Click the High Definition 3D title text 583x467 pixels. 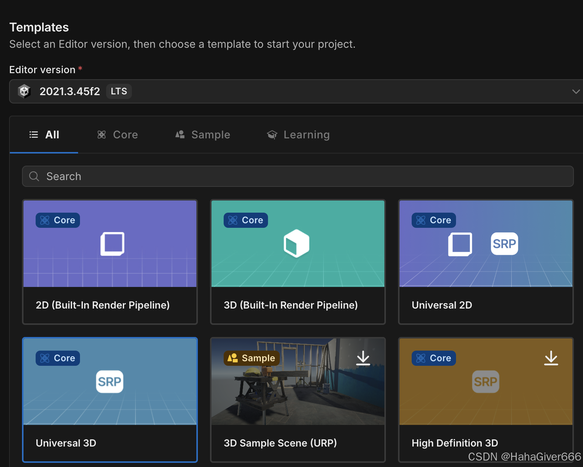(455, 443)
